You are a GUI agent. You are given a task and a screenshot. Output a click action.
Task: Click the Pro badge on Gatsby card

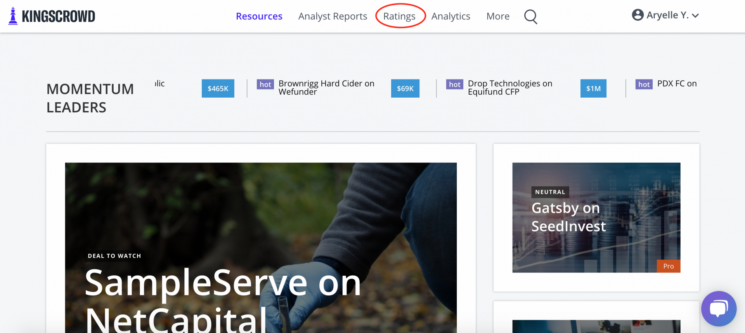(669, 266)
